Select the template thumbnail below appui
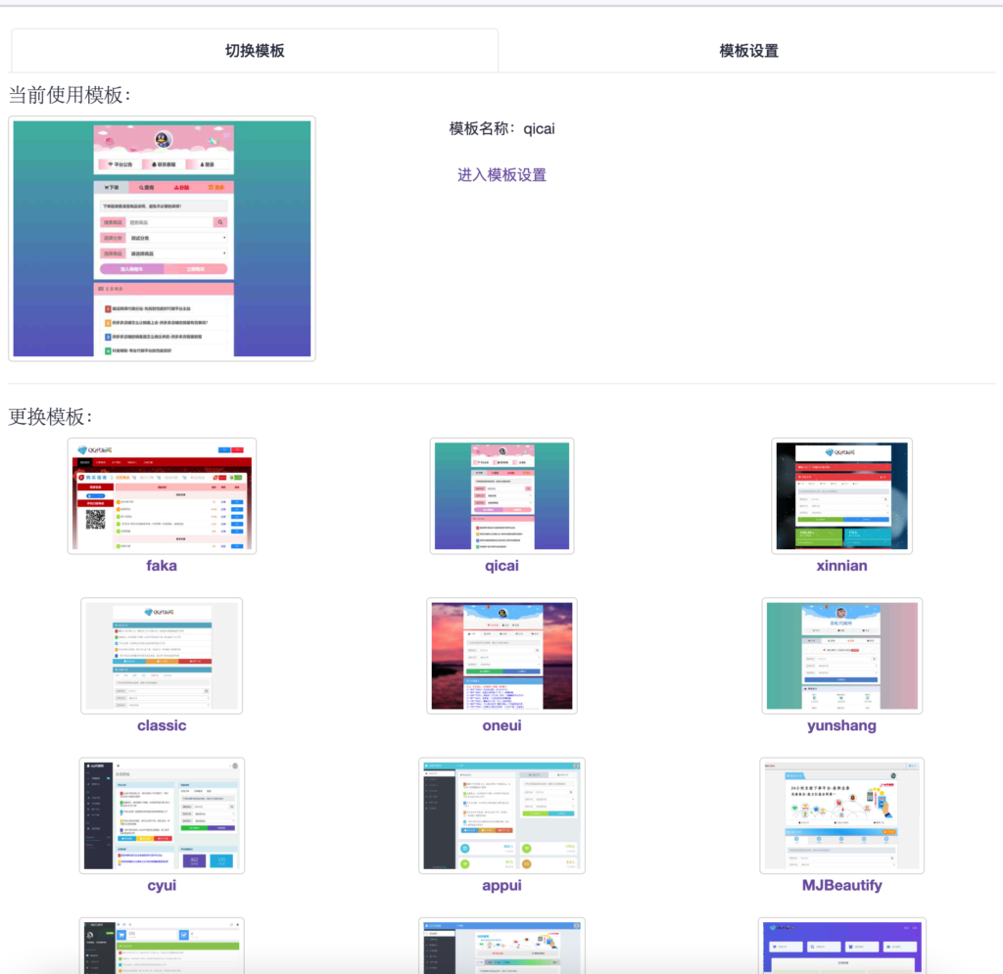The image size is (1003, 974). point(502,946)
